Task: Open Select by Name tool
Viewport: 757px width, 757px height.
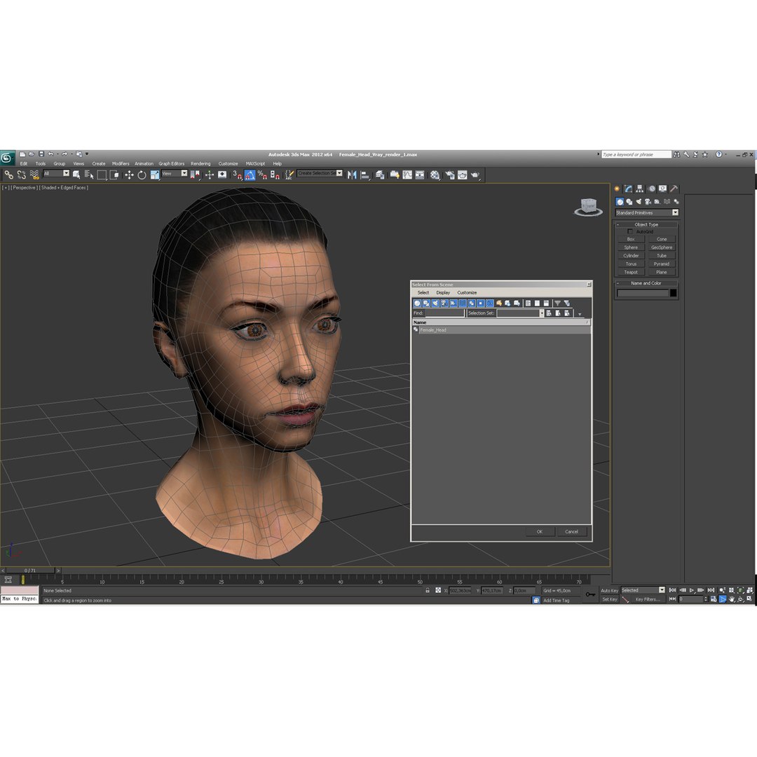Action: click(89, 175)
